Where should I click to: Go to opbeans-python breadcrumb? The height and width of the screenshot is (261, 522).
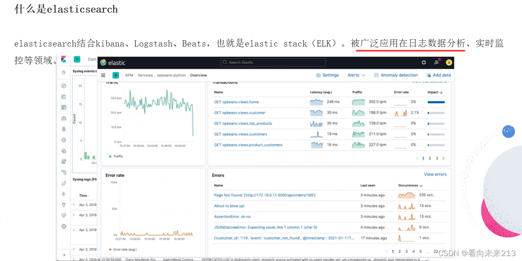click(x=172, y=75)
